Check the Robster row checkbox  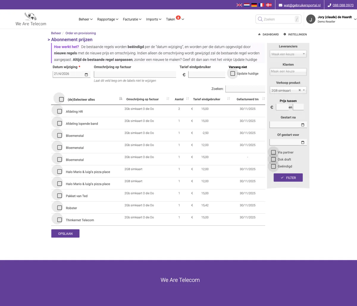coord(59,208)
